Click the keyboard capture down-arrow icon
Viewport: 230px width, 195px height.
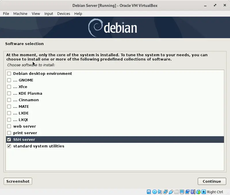coord(204,192)
